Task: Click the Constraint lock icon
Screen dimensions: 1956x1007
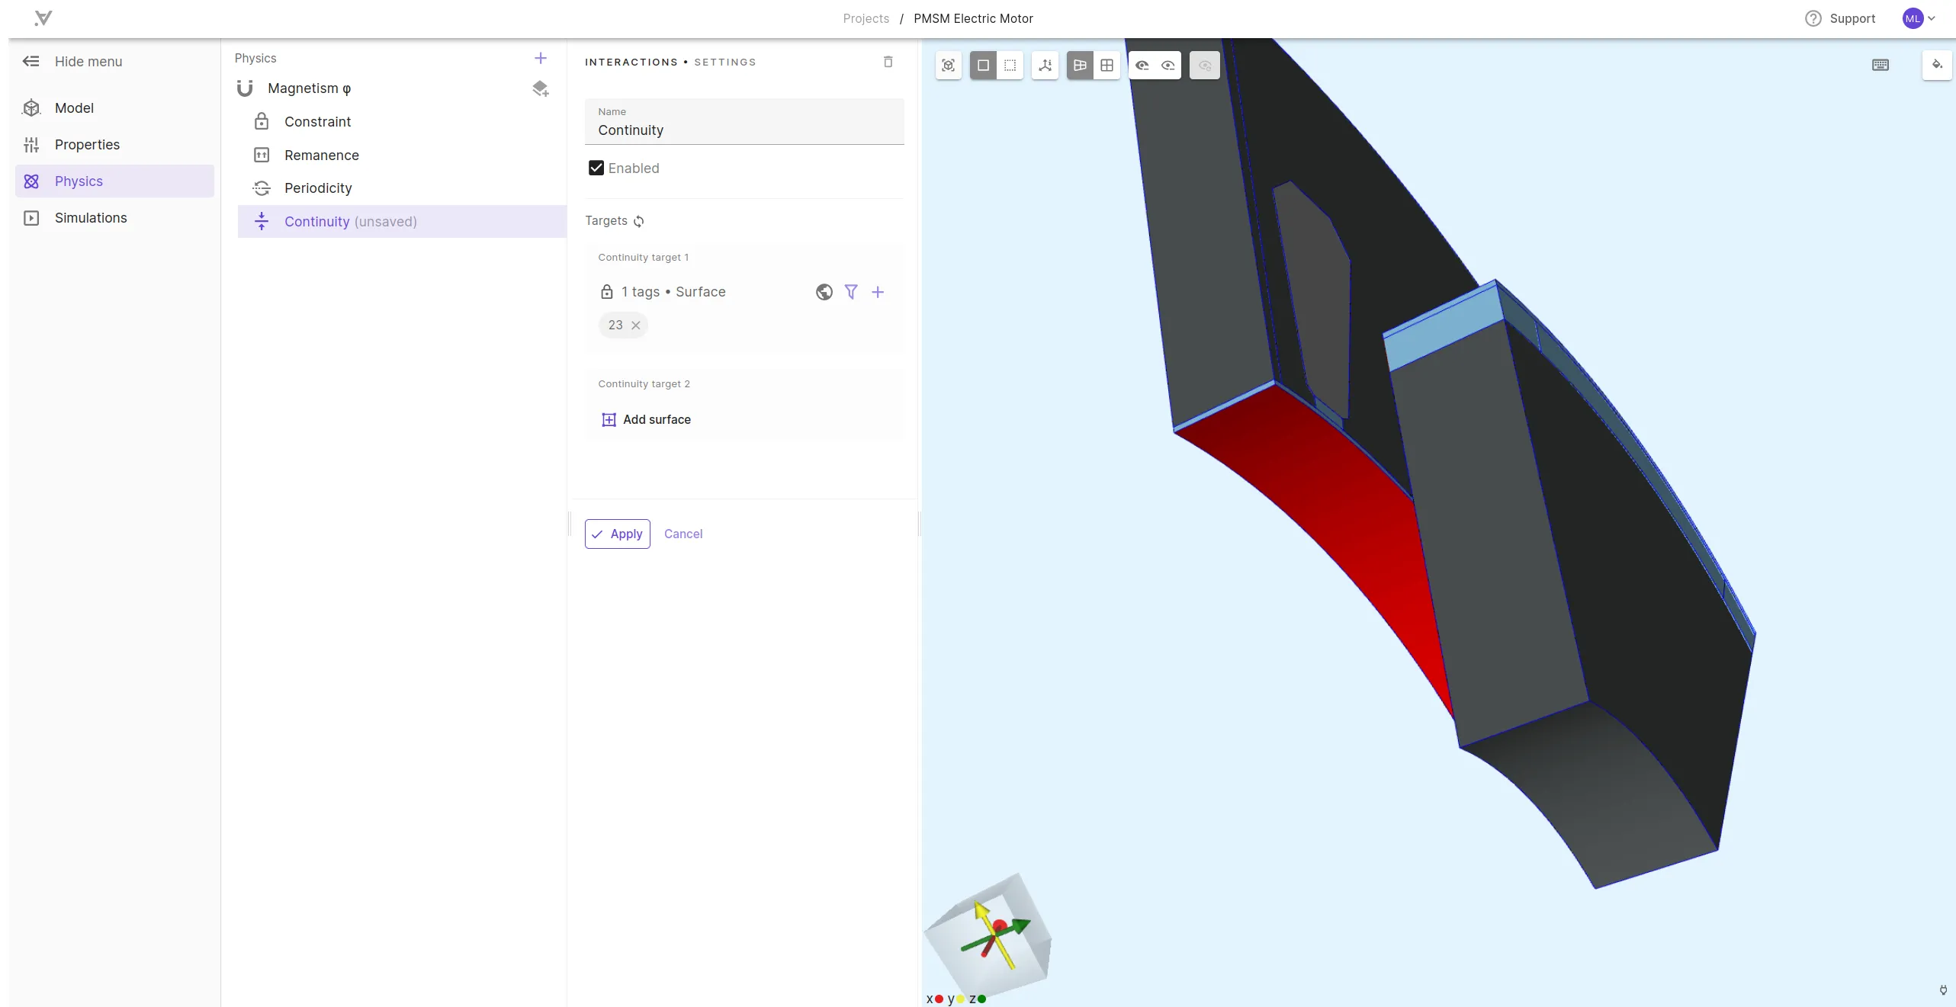Action: [262, 122]
